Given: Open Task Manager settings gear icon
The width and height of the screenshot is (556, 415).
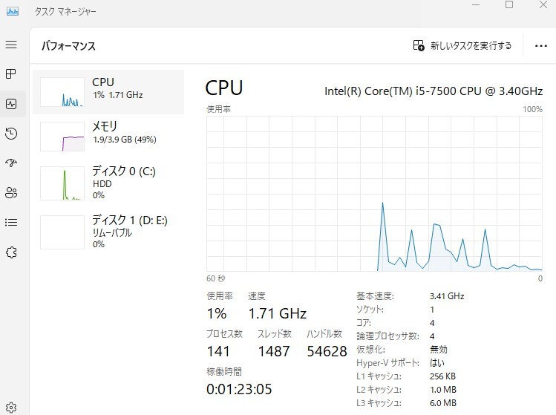Looking at the screenshot, I should click(x=11, y=407).
